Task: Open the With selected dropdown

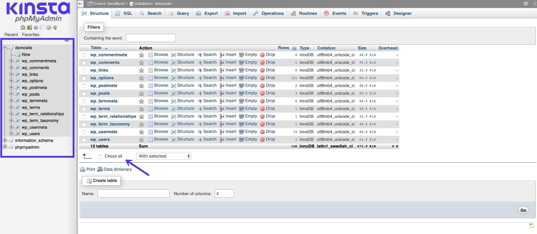Action: [x=164, y=156]
